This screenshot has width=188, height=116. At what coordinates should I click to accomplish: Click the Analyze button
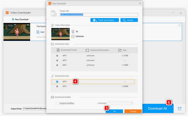pyautogui.click(x=129, y=20)
